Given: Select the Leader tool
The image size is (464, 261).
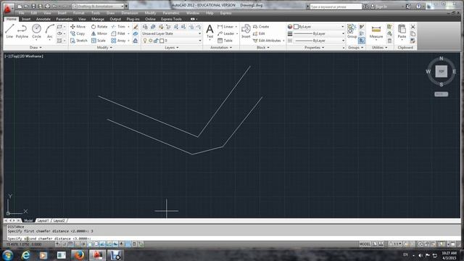Looking at the screenshot, I should point(225,33).
